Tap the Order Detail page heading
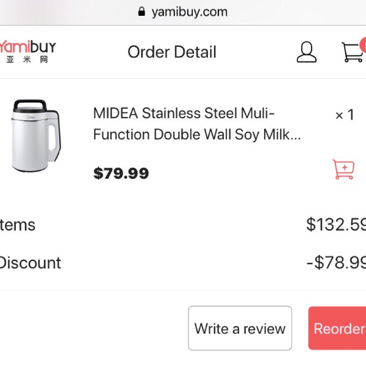Screen dimensions: 366x366 tap(172, 52)
